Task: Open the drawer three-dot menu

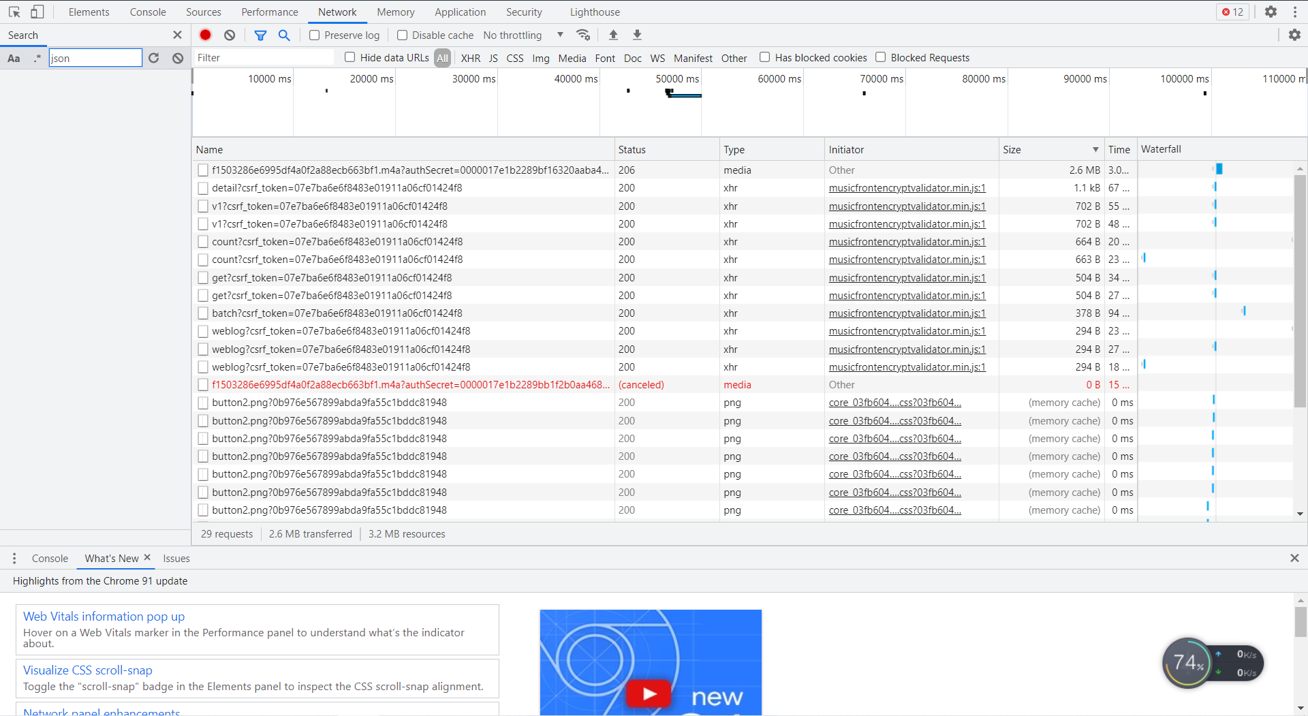Action: pyautogui.click(x=14, y=558)
